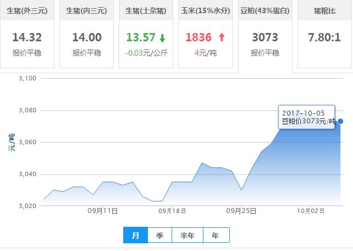
Task: Click the 13.57 price value
Action: tap(141, 37)
